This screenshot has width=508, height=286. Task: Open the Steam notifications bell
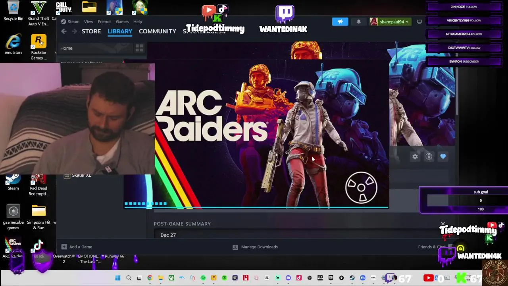[x=359, y=22]
